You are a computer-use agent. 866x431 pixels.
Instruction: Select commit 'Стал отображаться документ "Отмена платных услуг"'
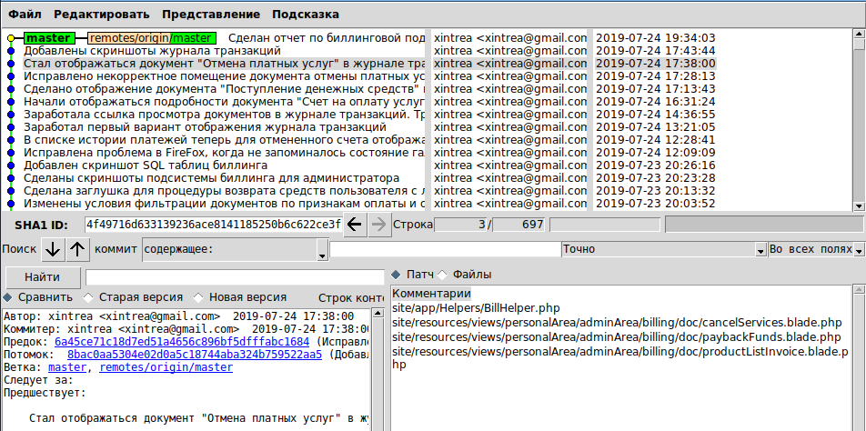[x=224, y=64]
